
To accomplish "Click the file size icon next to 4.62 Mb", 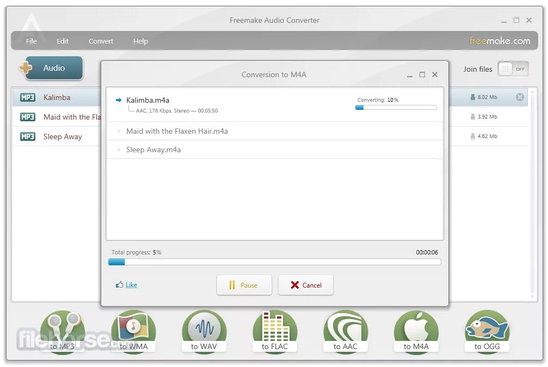I will (473, 136).
